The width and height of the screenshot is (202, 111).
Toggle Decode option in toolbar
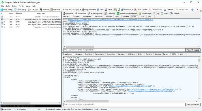tap(55, 9)
